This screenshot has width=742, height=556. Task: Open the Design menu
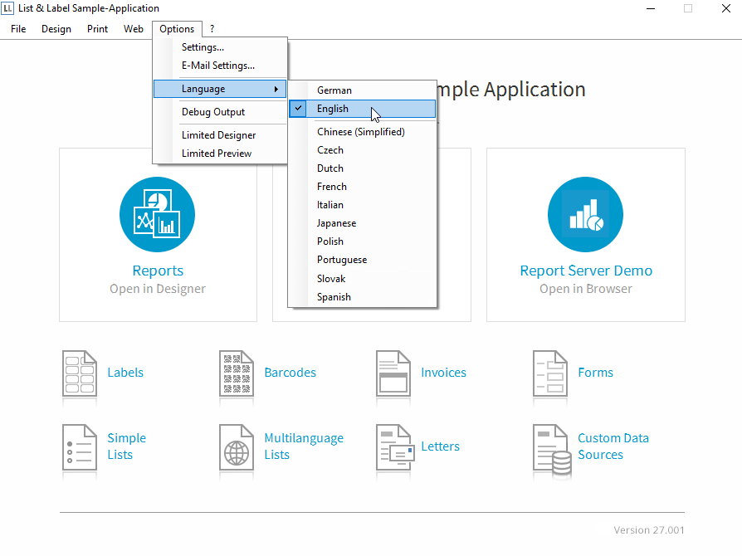[56, 29]
